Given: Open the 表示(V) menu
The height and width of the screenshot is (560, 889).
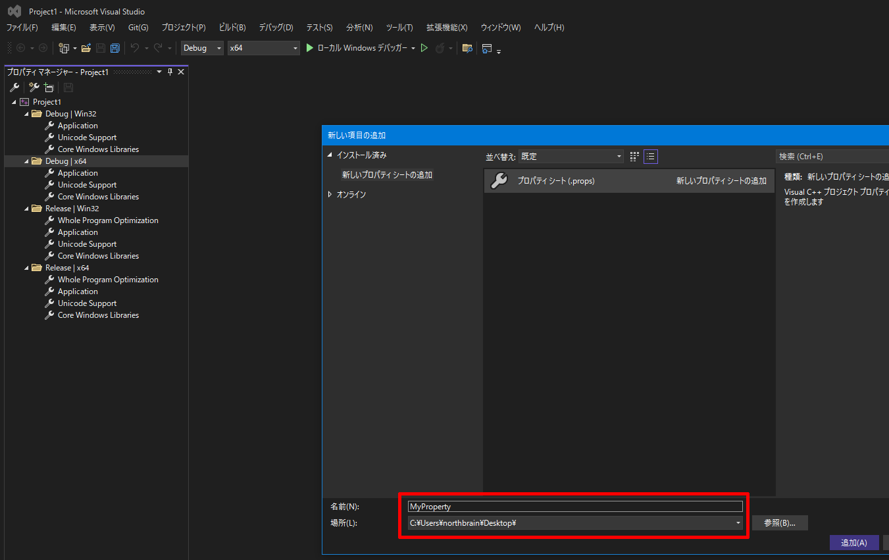Looking at the screenshot, I should point(102,28).
